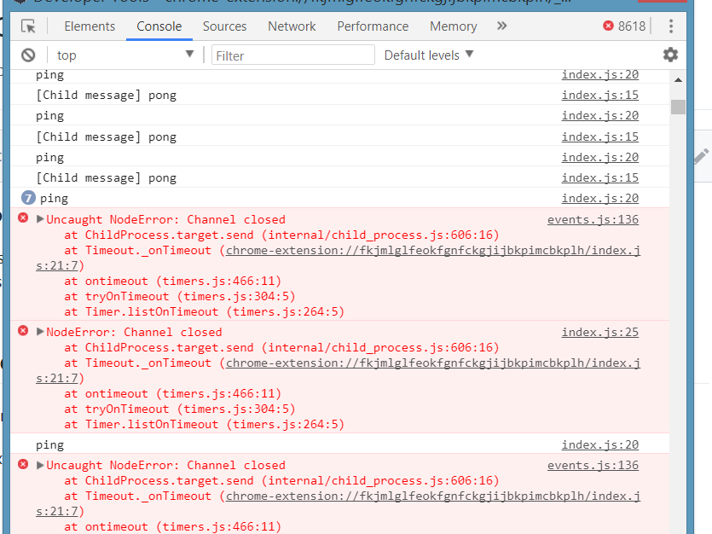Click the error icon of last Uncaught NodeError
This screenshot has height=534, width=712.
coord(23,464)
